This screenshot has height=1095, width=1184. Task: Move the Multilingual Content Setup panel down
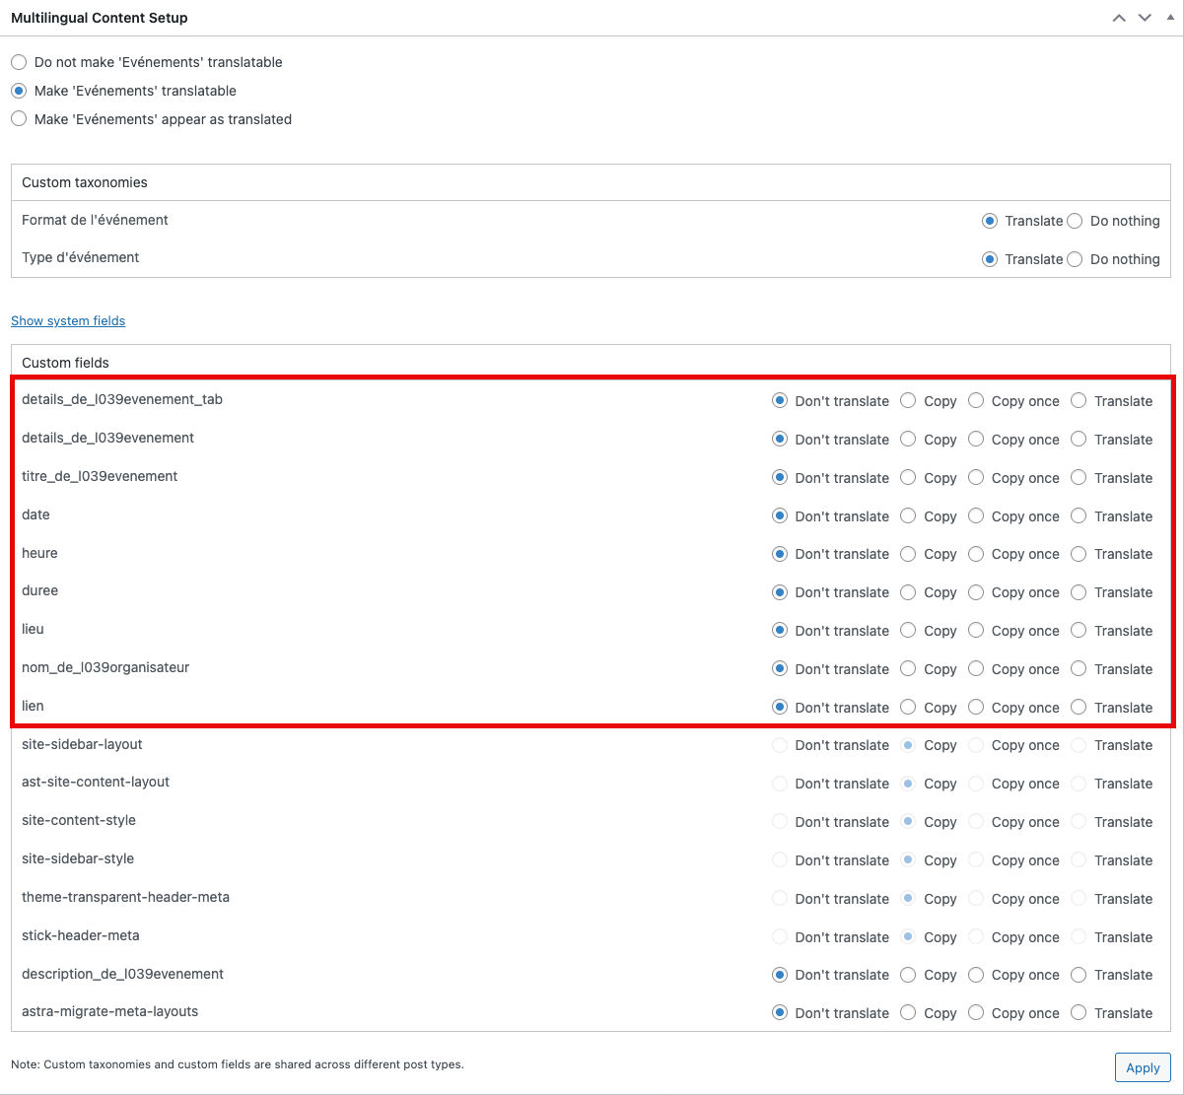pos(1145,18)
